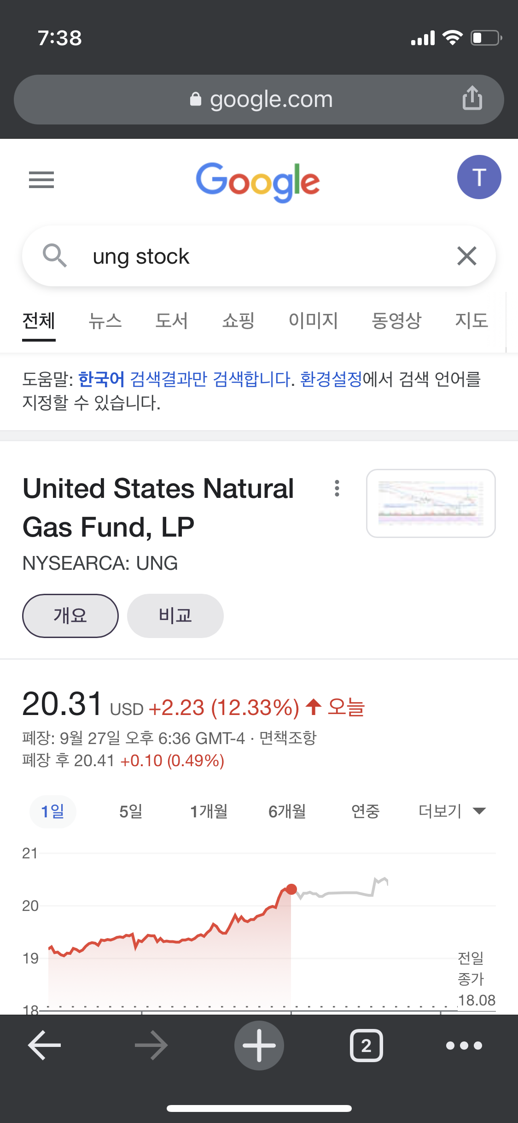Open the account profile avatar

tap(479, 177)
